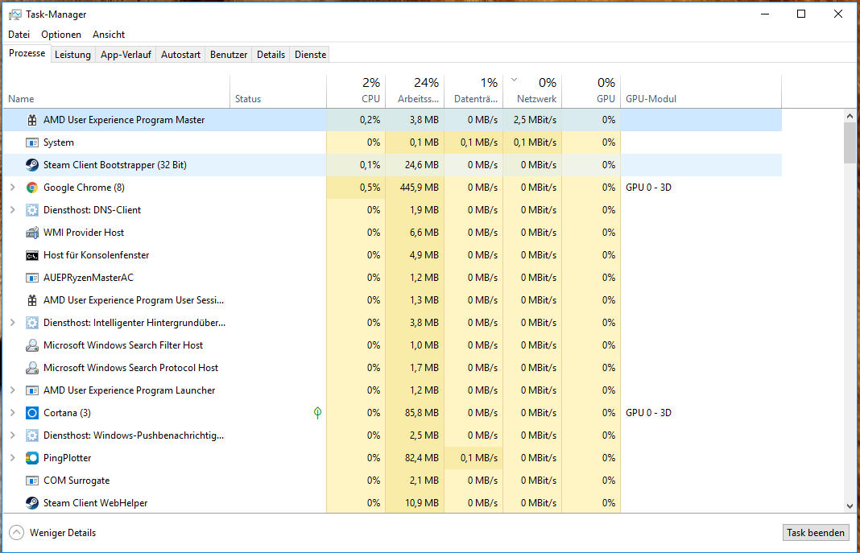
Task: Sort by the Netzwerk column header
Action: (x=532, y=92)
